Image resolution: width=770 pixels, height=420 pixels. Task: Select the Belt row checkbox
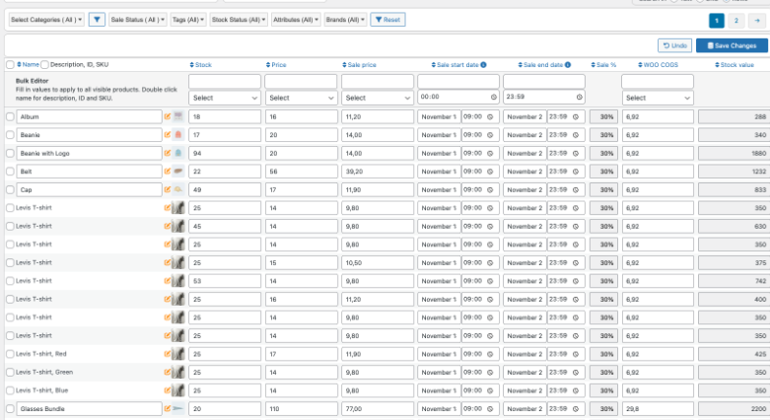coord(10,172)
